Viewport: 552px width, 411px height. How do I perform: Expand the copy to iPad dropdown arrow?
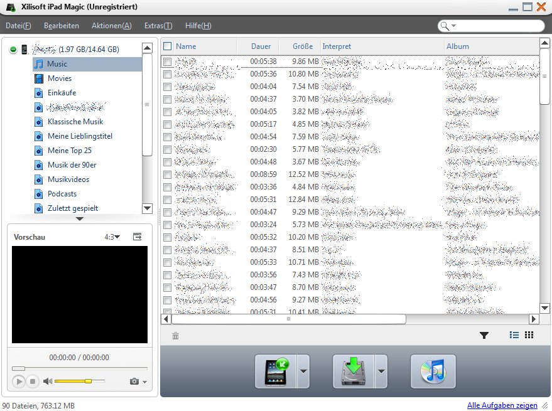pyautogui.click(x=304, y=371)
